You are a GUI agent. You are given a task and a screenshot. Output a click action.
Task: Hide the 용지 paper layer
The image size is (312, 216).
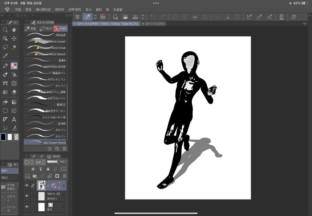(x=26, y=207)
